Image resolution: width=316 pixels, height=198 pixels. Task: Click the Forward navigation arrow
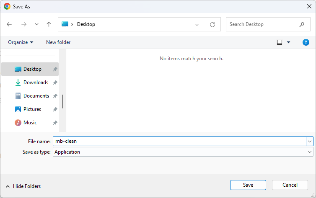23,24
